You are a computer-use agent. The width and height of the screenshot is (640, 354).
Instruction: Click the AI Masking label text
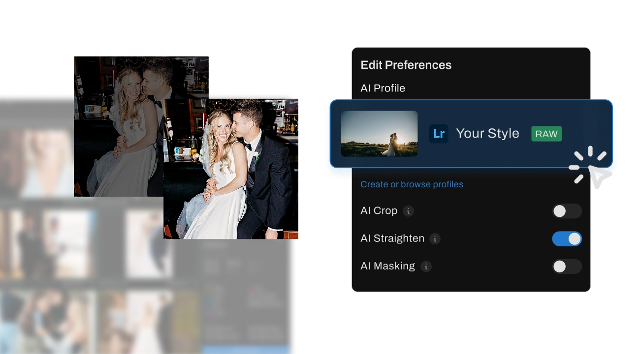tap(387, 266)
